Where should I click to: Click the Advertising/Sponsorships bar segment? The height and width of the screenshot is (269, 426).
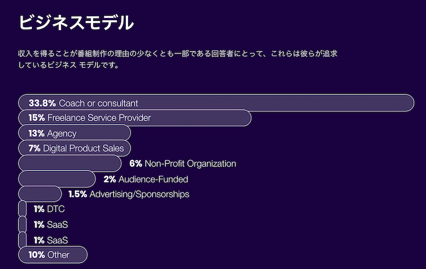pyautogui.click(x=40, y=194)
